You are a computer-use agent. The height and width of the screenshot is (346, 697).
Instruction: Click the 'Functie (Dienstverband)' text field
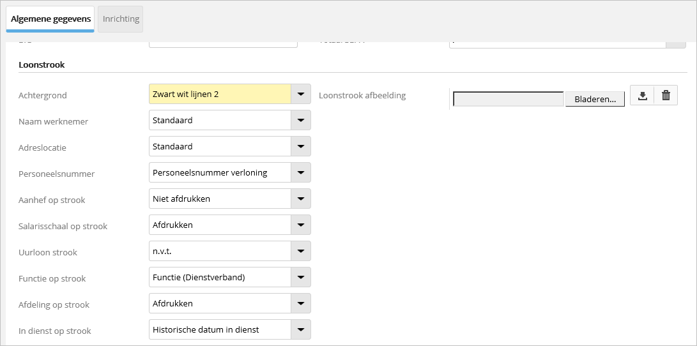click(220, 278)
